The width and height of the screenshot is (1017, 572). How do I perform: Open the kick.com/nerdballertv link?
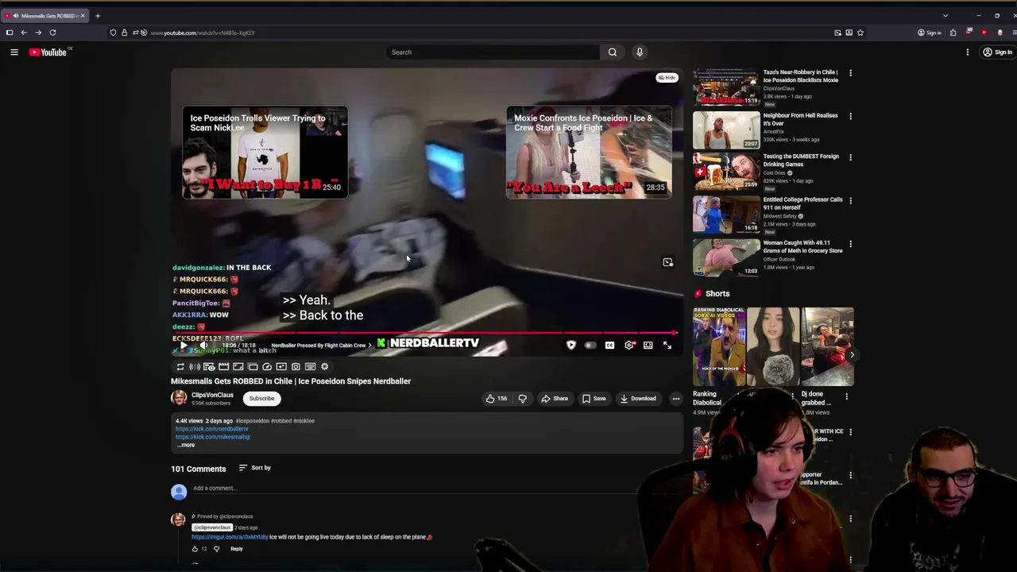(x=212, y=429)
